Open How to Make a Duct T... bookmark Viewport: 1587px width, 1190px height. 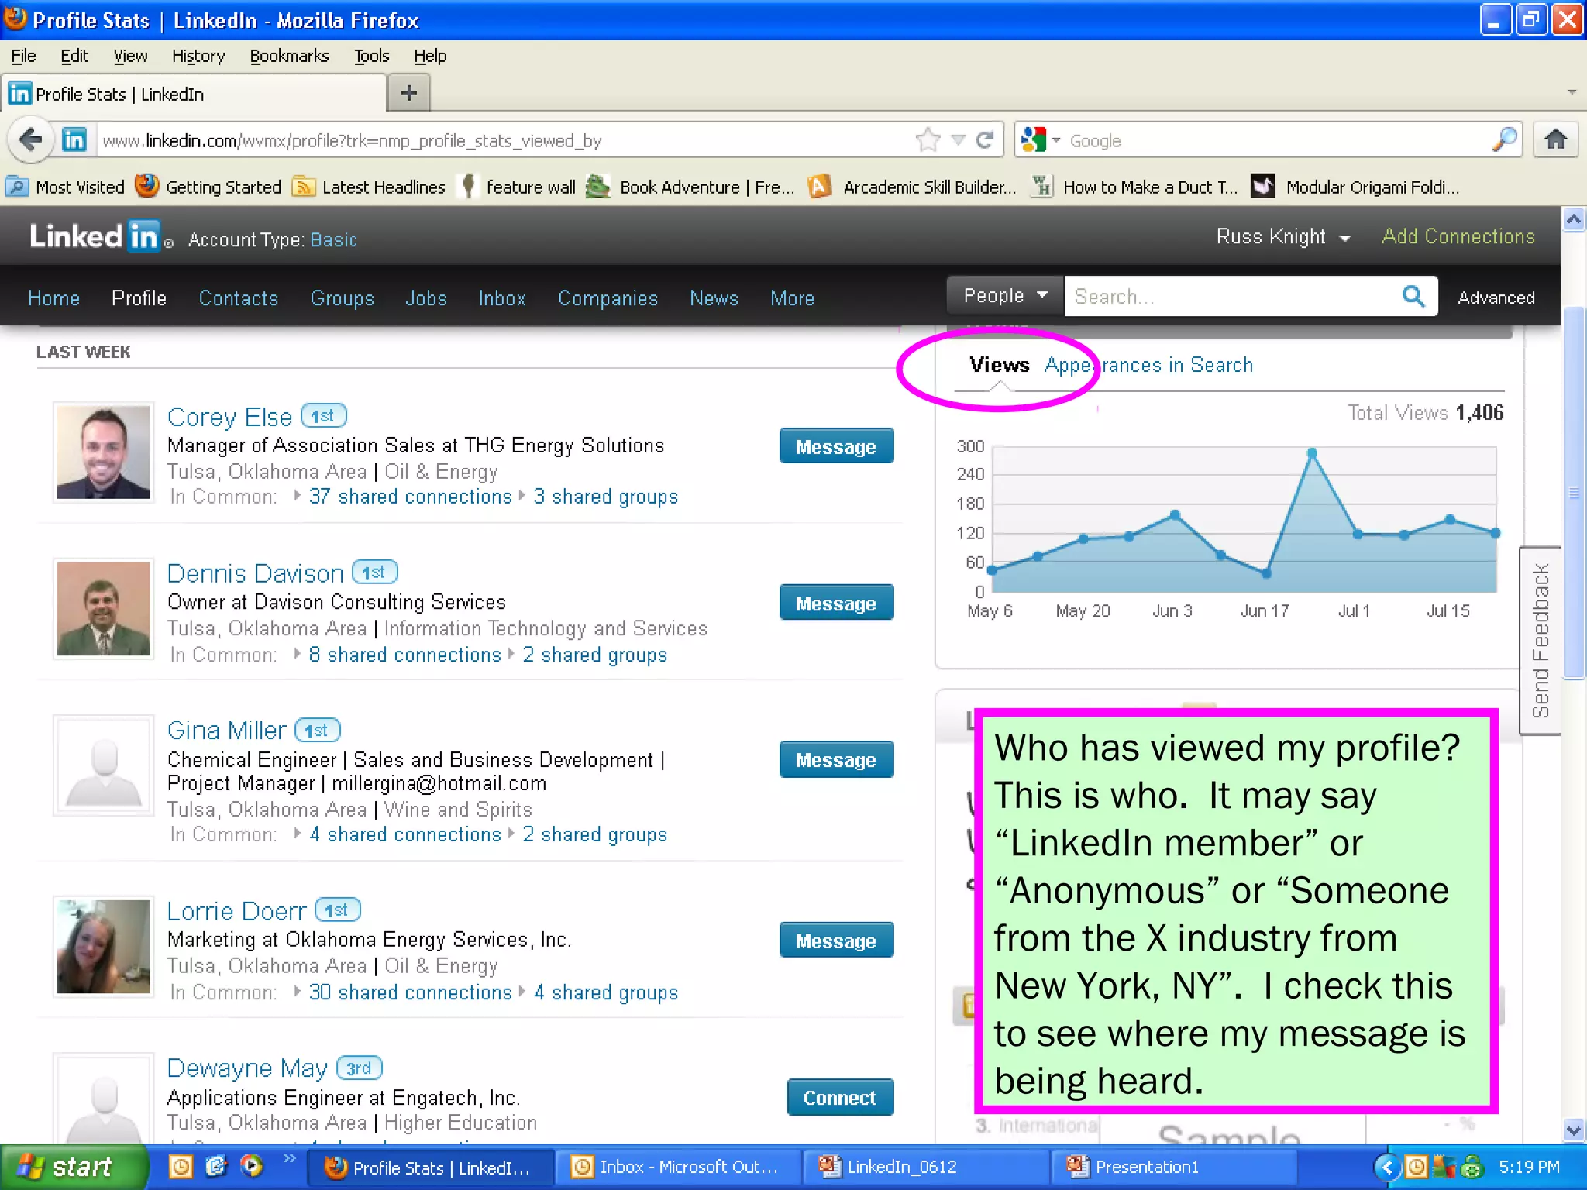point(1134,187)
